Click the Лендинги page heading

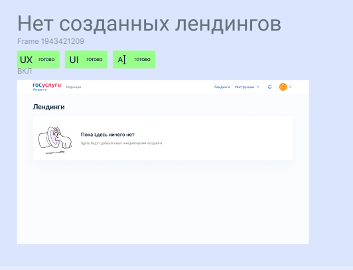coord(49,107)
